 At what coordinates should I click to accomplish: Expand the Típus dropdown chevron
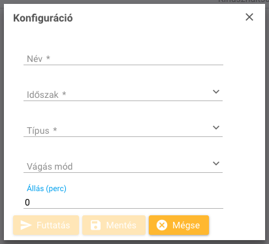click(216, 127)
